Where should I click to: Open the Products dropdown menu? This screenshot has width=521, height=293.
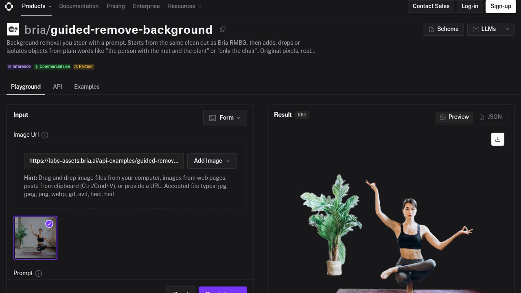36,6
